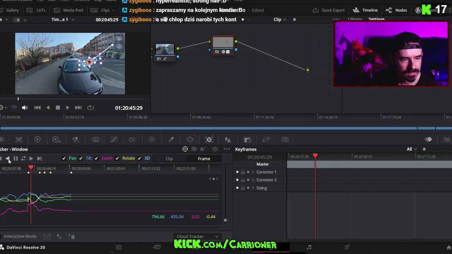The width and height of the screenshot is (452, 254).
Task: Stop viewer playback
Action: [x=58, y=108]
